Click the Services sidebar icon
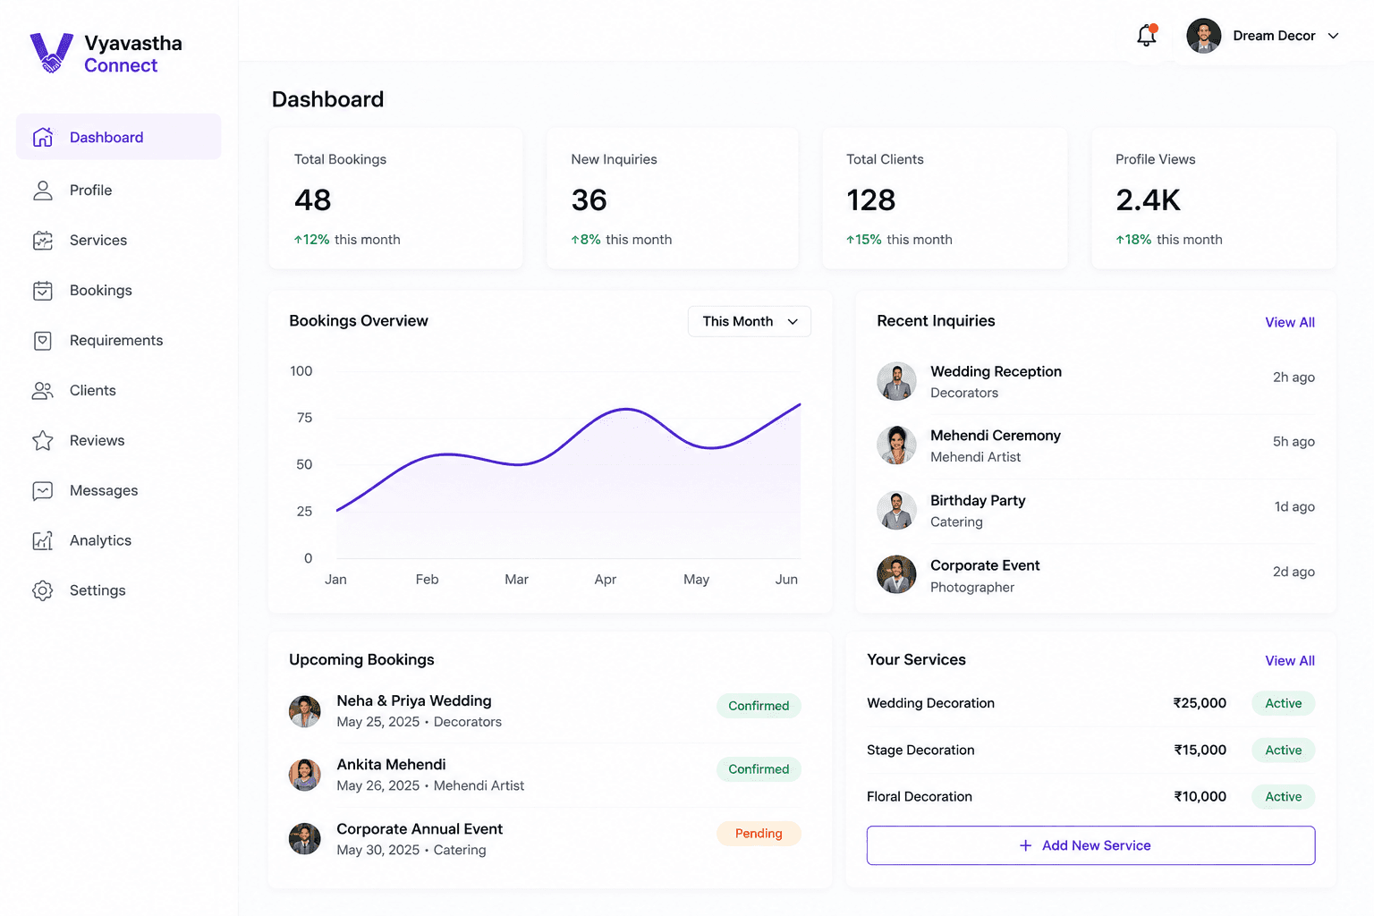Viewport: 1374px width, 916px height. click(43, 240)
